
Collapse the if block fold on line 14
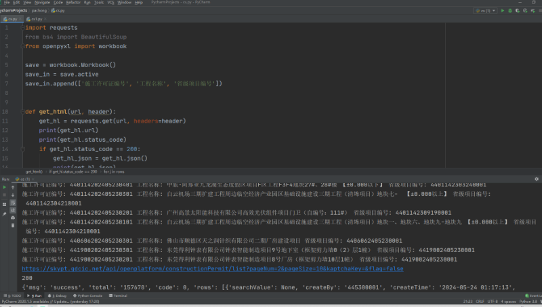click(x=23, y=149)
